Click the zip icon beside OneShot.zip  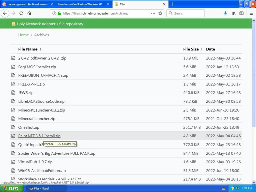click(13, 127)
